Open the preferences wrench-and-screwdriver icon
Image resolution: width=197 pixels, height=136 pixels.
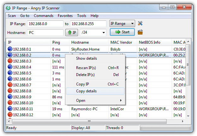click(140, 23)
